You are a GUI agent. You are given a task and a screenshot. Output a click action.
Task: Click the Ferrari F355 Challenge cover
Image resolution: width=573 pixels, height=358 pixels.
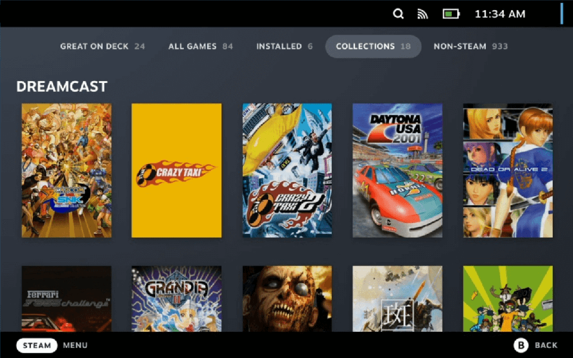pos(66,298)
